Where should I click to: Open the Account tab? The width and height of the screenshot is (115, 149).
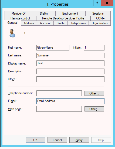(x=45, y=23)
